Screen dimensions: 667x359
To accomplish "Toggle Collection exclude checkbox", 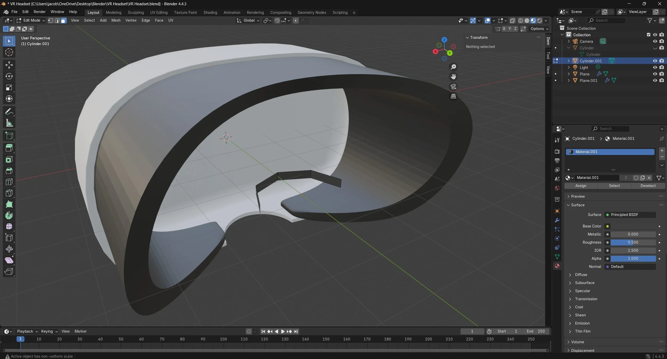I will click(648, 35).
